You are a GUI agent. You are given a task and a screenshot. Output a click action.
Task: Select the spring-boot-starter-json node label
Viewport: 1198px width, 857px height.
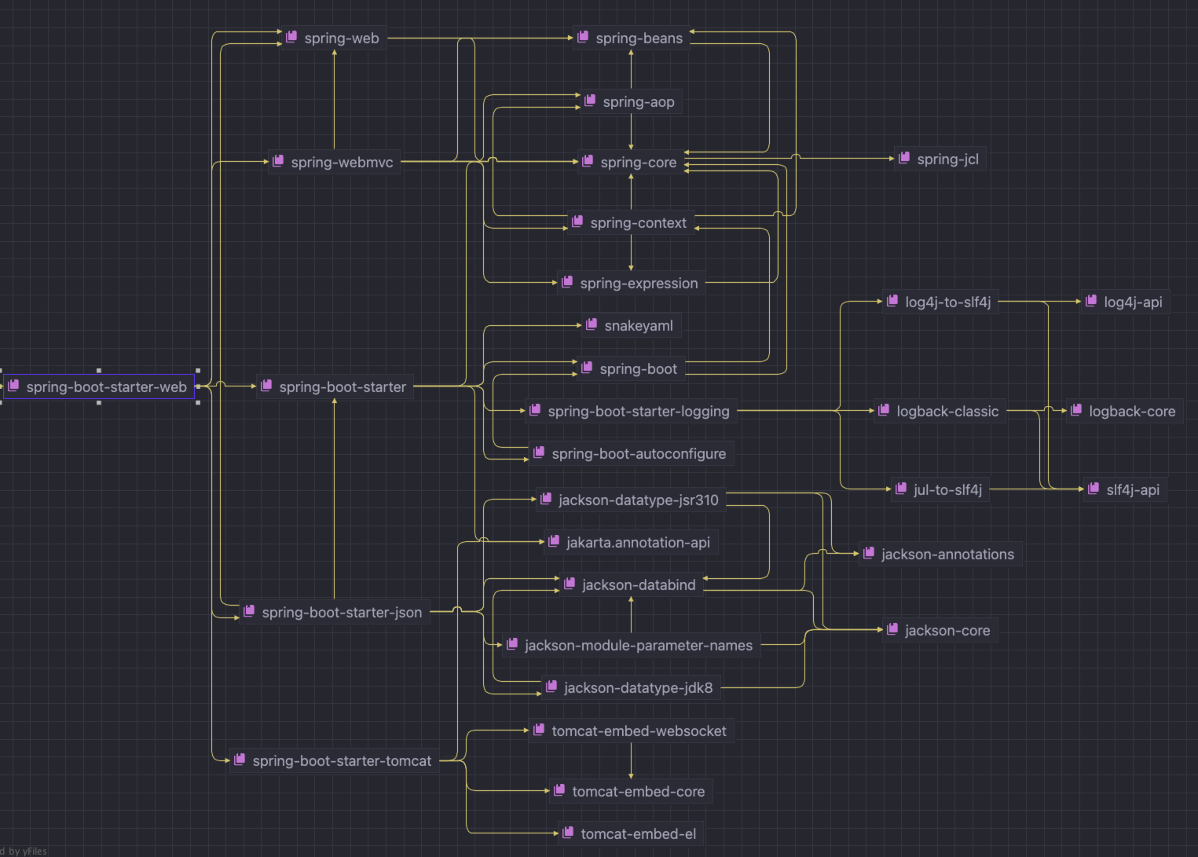click(x=342, y=613)
